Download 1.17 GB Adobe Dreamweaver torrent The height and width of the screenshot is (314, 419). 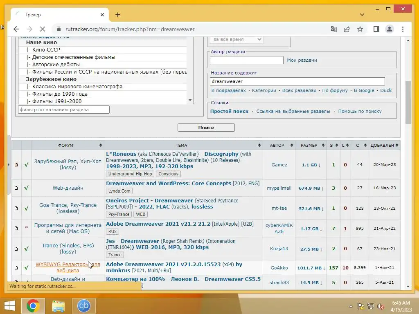point(311,229)
